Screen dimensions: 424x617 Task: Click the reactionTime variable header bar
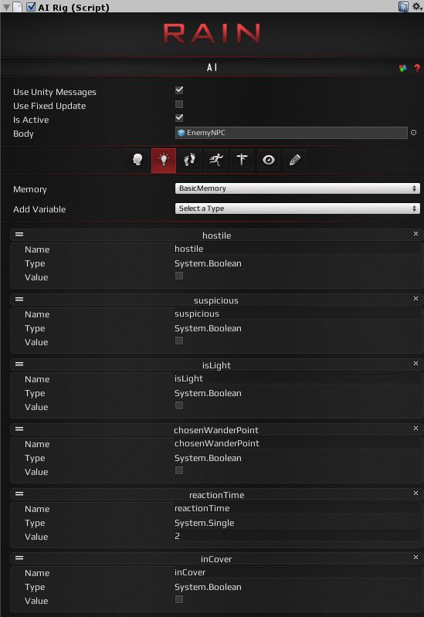coord(216,495)
